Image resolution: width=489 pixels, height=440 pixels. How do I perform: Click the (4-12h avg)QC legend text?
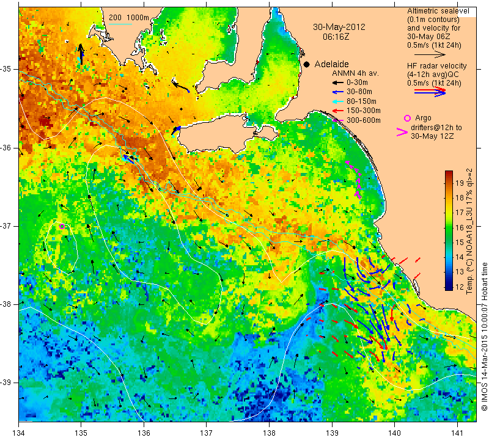433,75
